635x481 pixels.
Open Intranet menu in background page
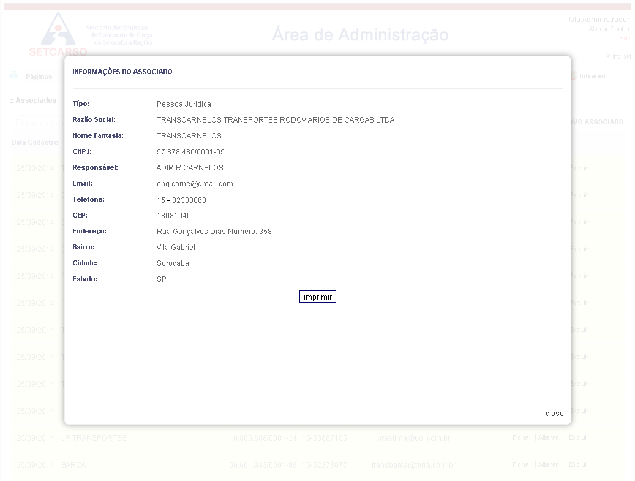593,76
